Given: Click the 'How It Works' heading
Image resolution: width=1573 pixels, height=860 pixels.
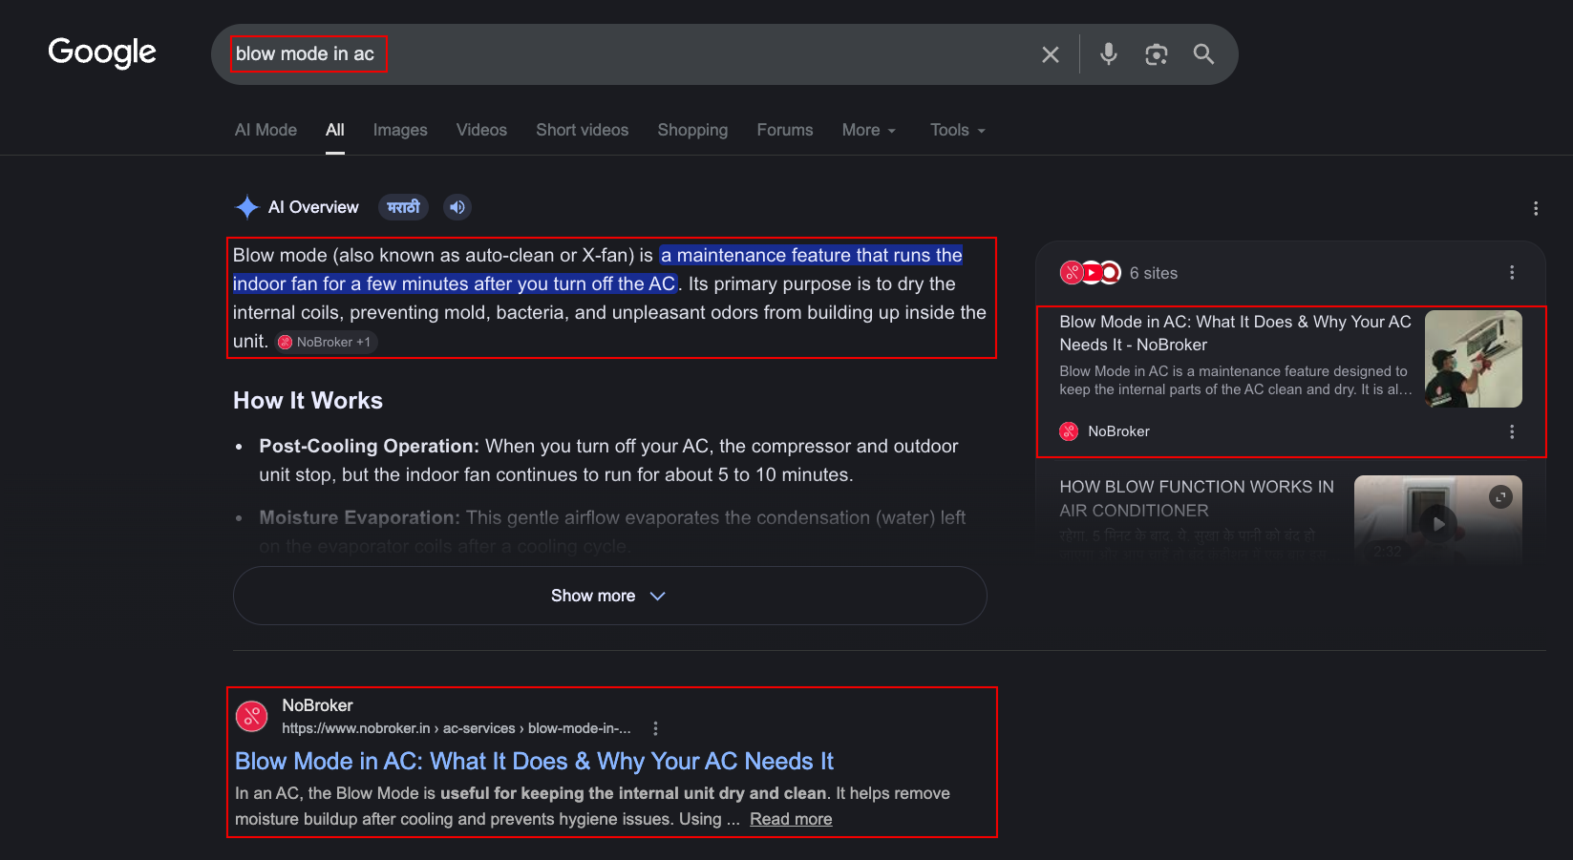Looking at the screenshot, I should tap(308, 401).
